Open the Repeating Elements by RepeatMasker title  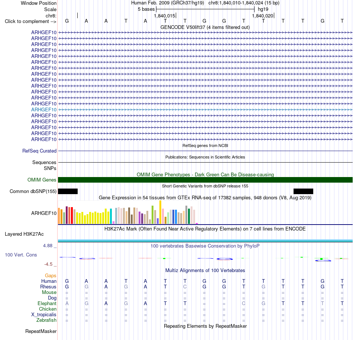[205, 326]
